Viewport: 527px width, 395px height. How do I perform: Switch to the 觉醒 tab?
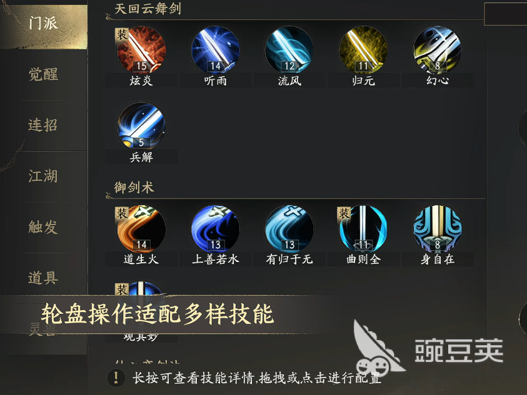[44, 74]
